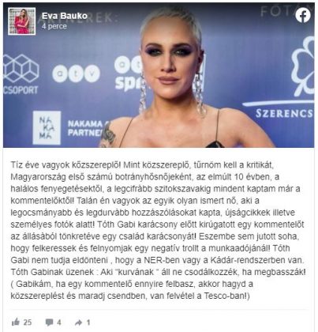View the 25 likes count

[28, 322]
